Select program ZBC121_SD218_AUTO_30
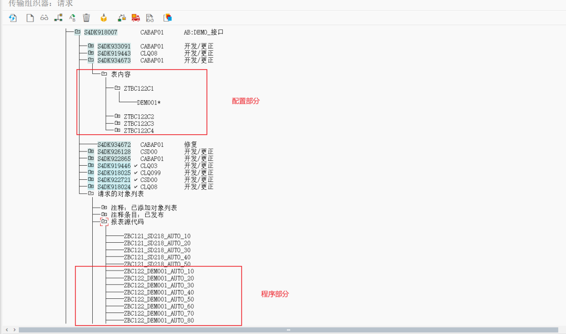The height and width of the screenshot is (334, 566). [x=157, y=250]
